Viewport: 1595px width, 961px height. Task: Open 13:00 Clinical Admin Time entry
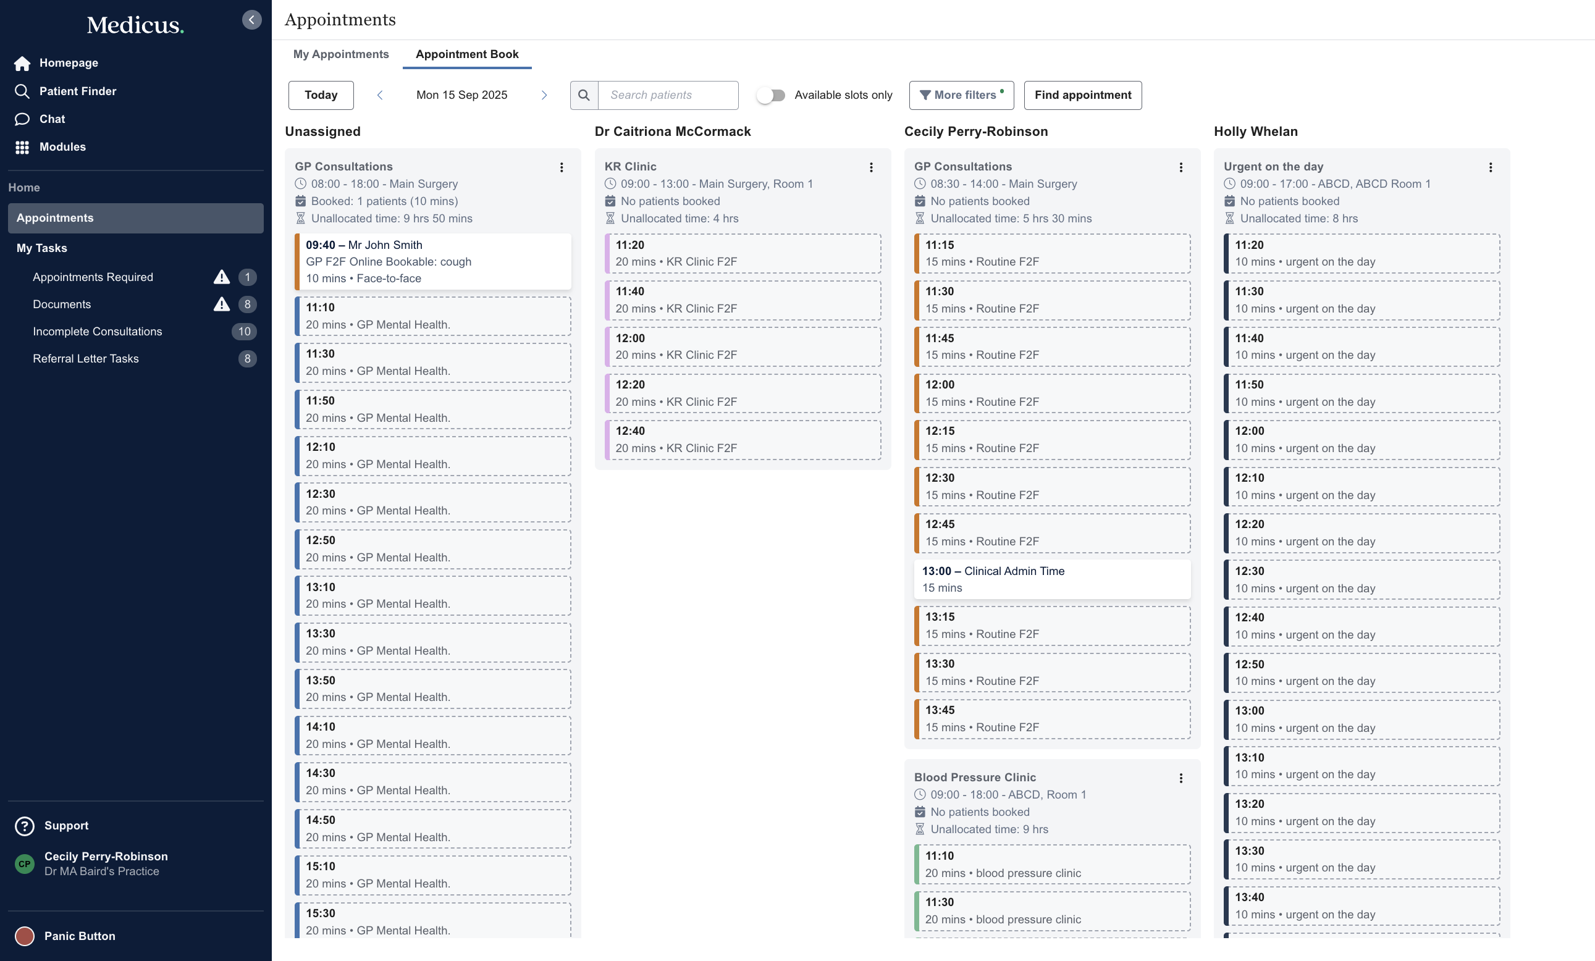point(1052,579)
